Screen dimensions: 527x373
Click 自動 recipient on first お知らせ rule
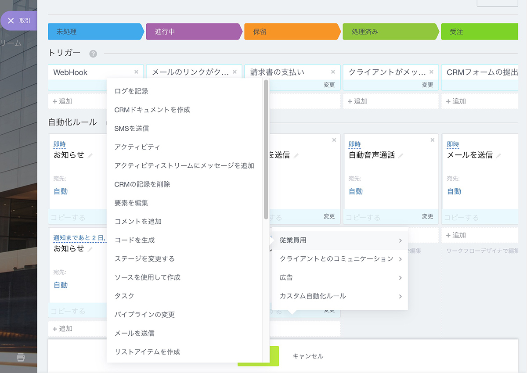[x=61, y=191]
